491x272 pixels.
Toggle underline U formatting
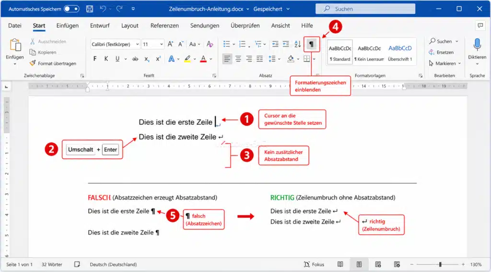[117, 59]
